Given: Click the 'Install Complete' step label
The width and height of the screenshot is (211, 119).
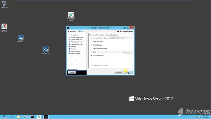Looking at the screenshot, I should 75,54.
